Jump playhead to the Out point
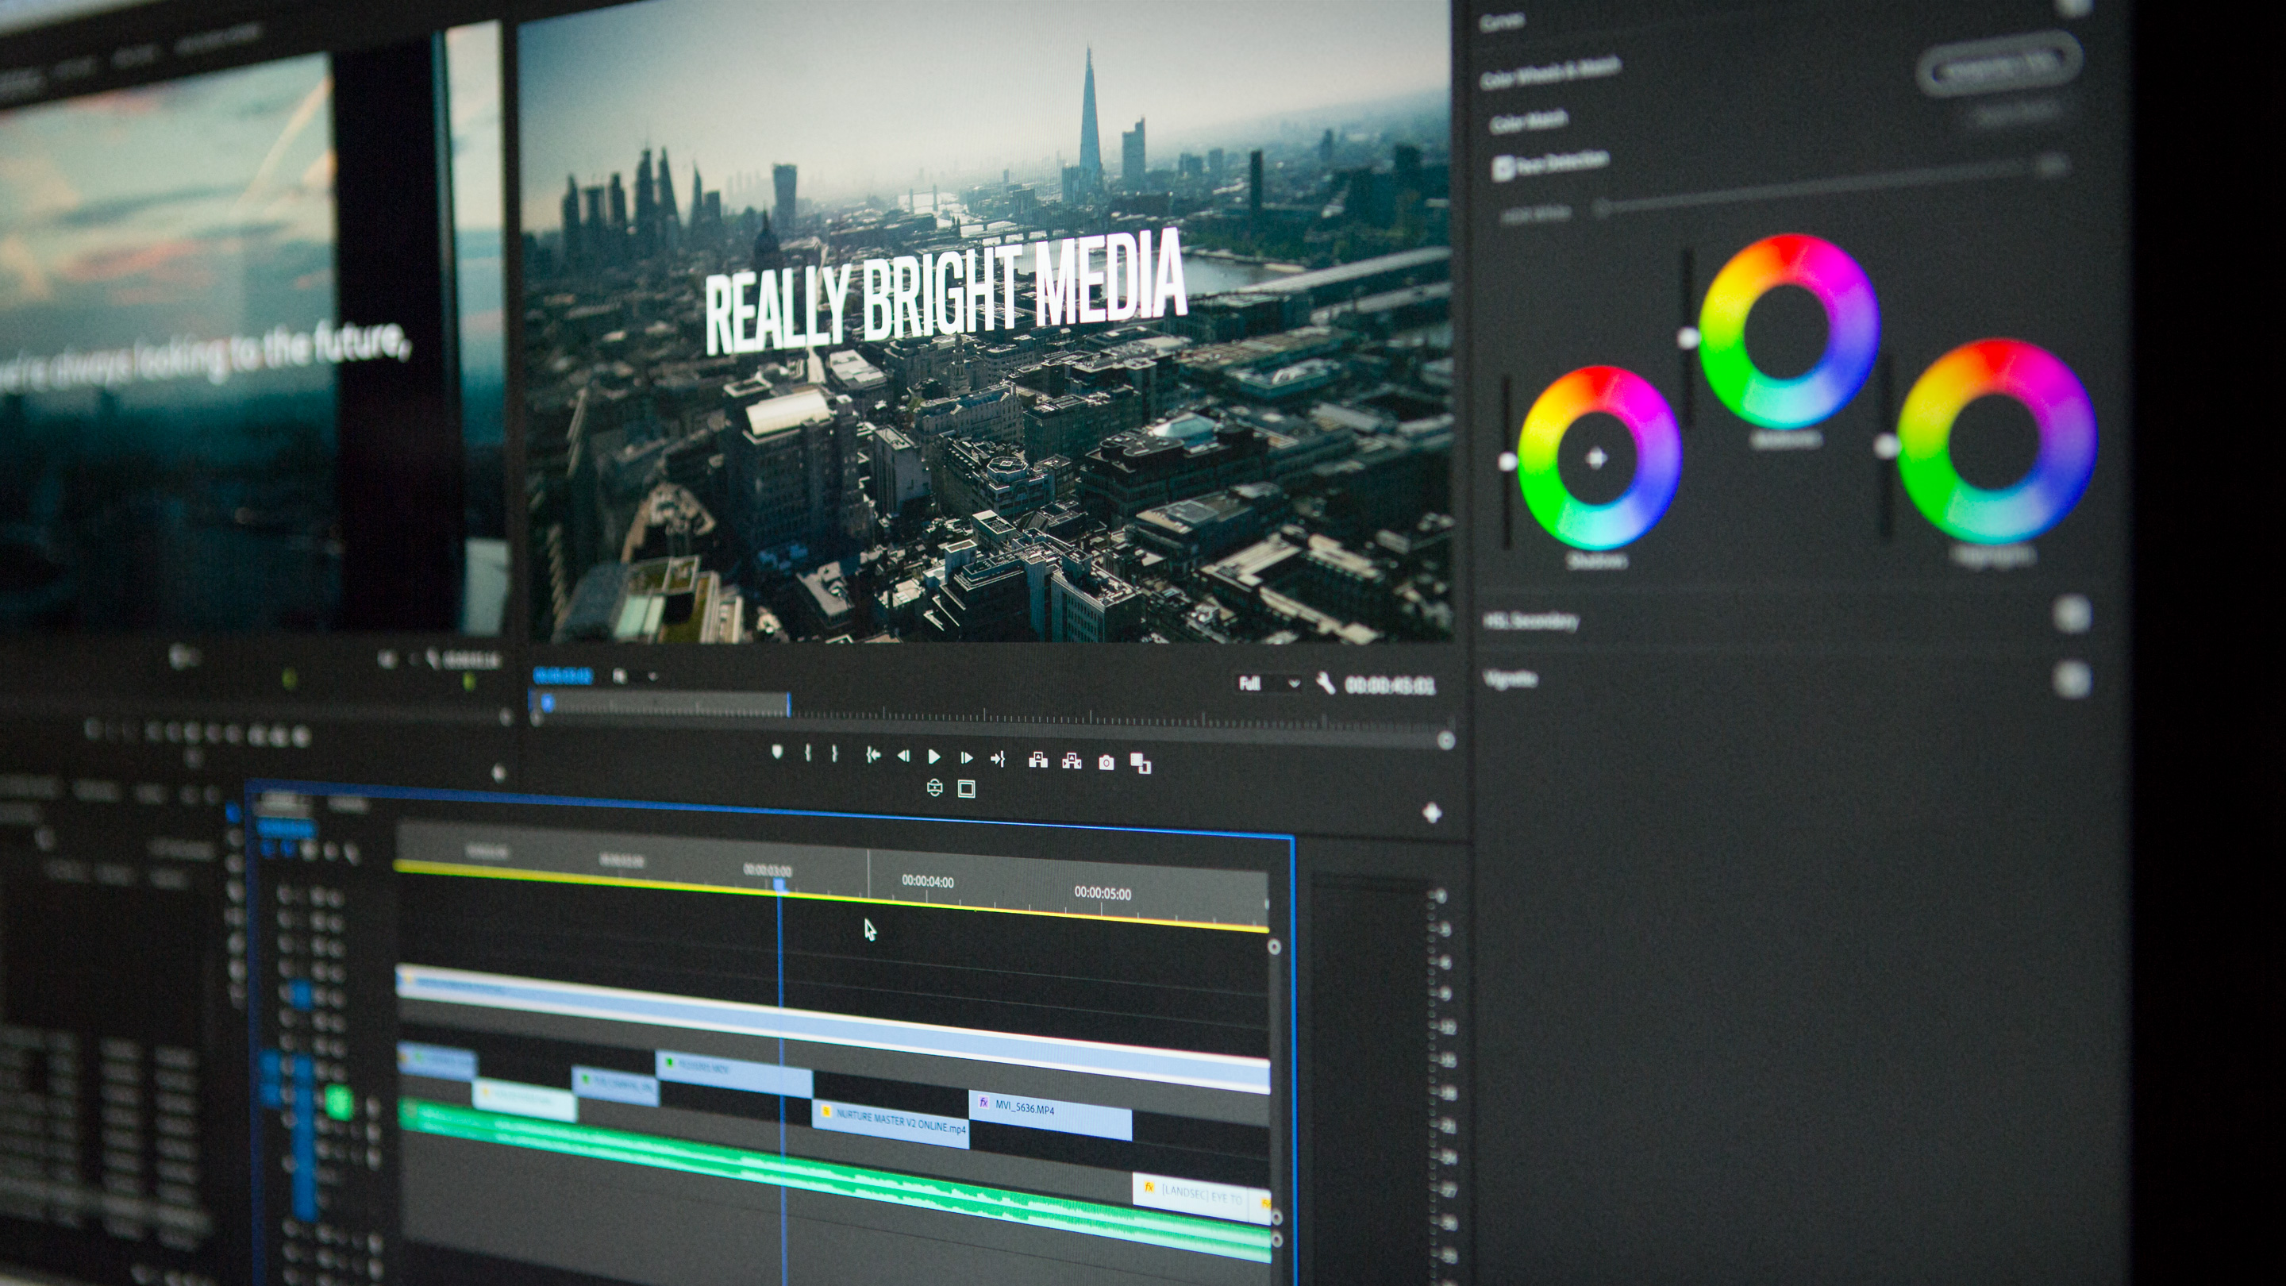The image size is (2286, 1286). [x=999, y=759]
